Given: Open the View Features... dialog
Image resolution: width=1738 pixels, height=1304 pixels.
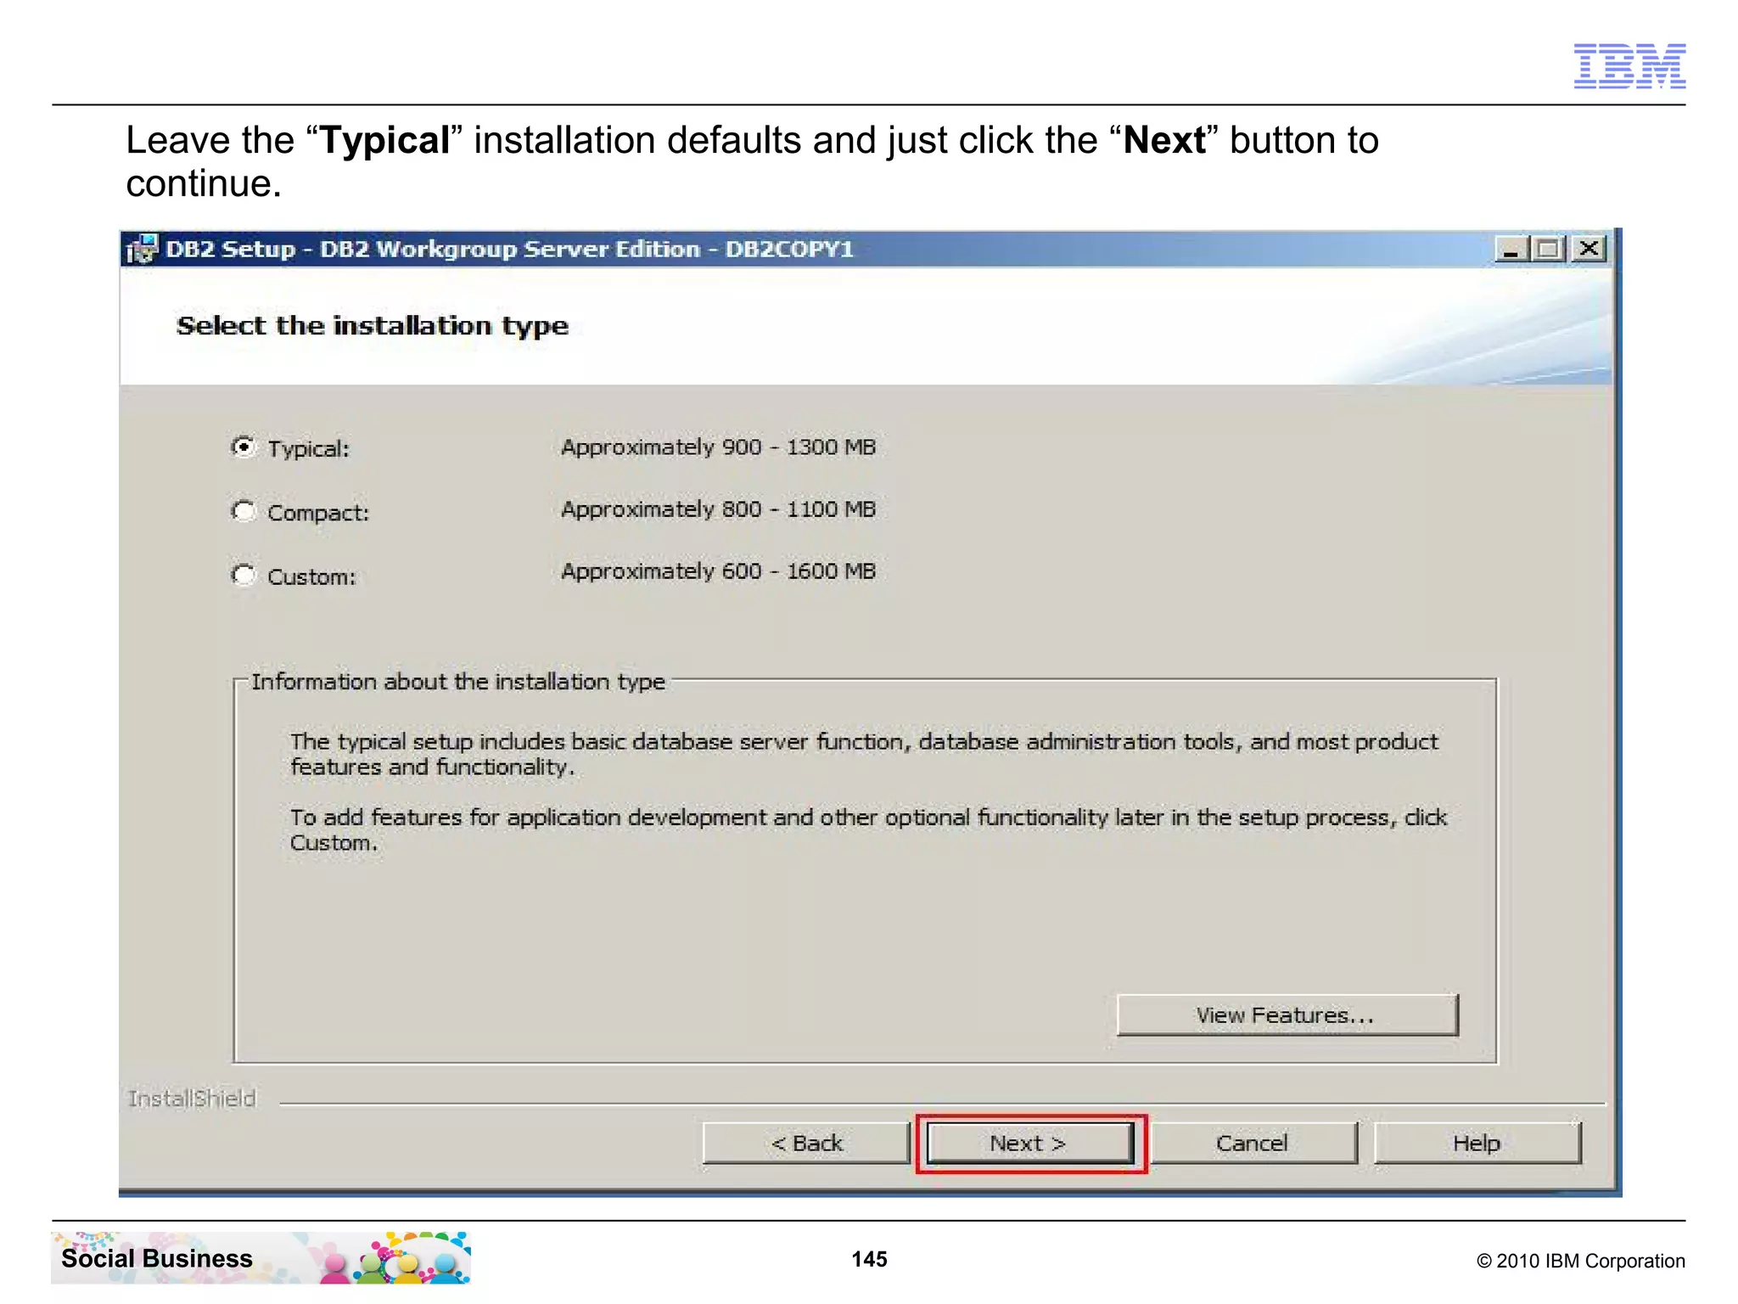Looking at the screenshot, I should (x=1287, y=1015).
